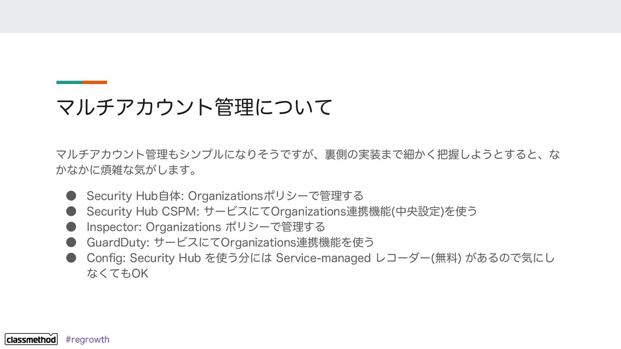Click the bullet dot beside Inspector

point(71,227)
